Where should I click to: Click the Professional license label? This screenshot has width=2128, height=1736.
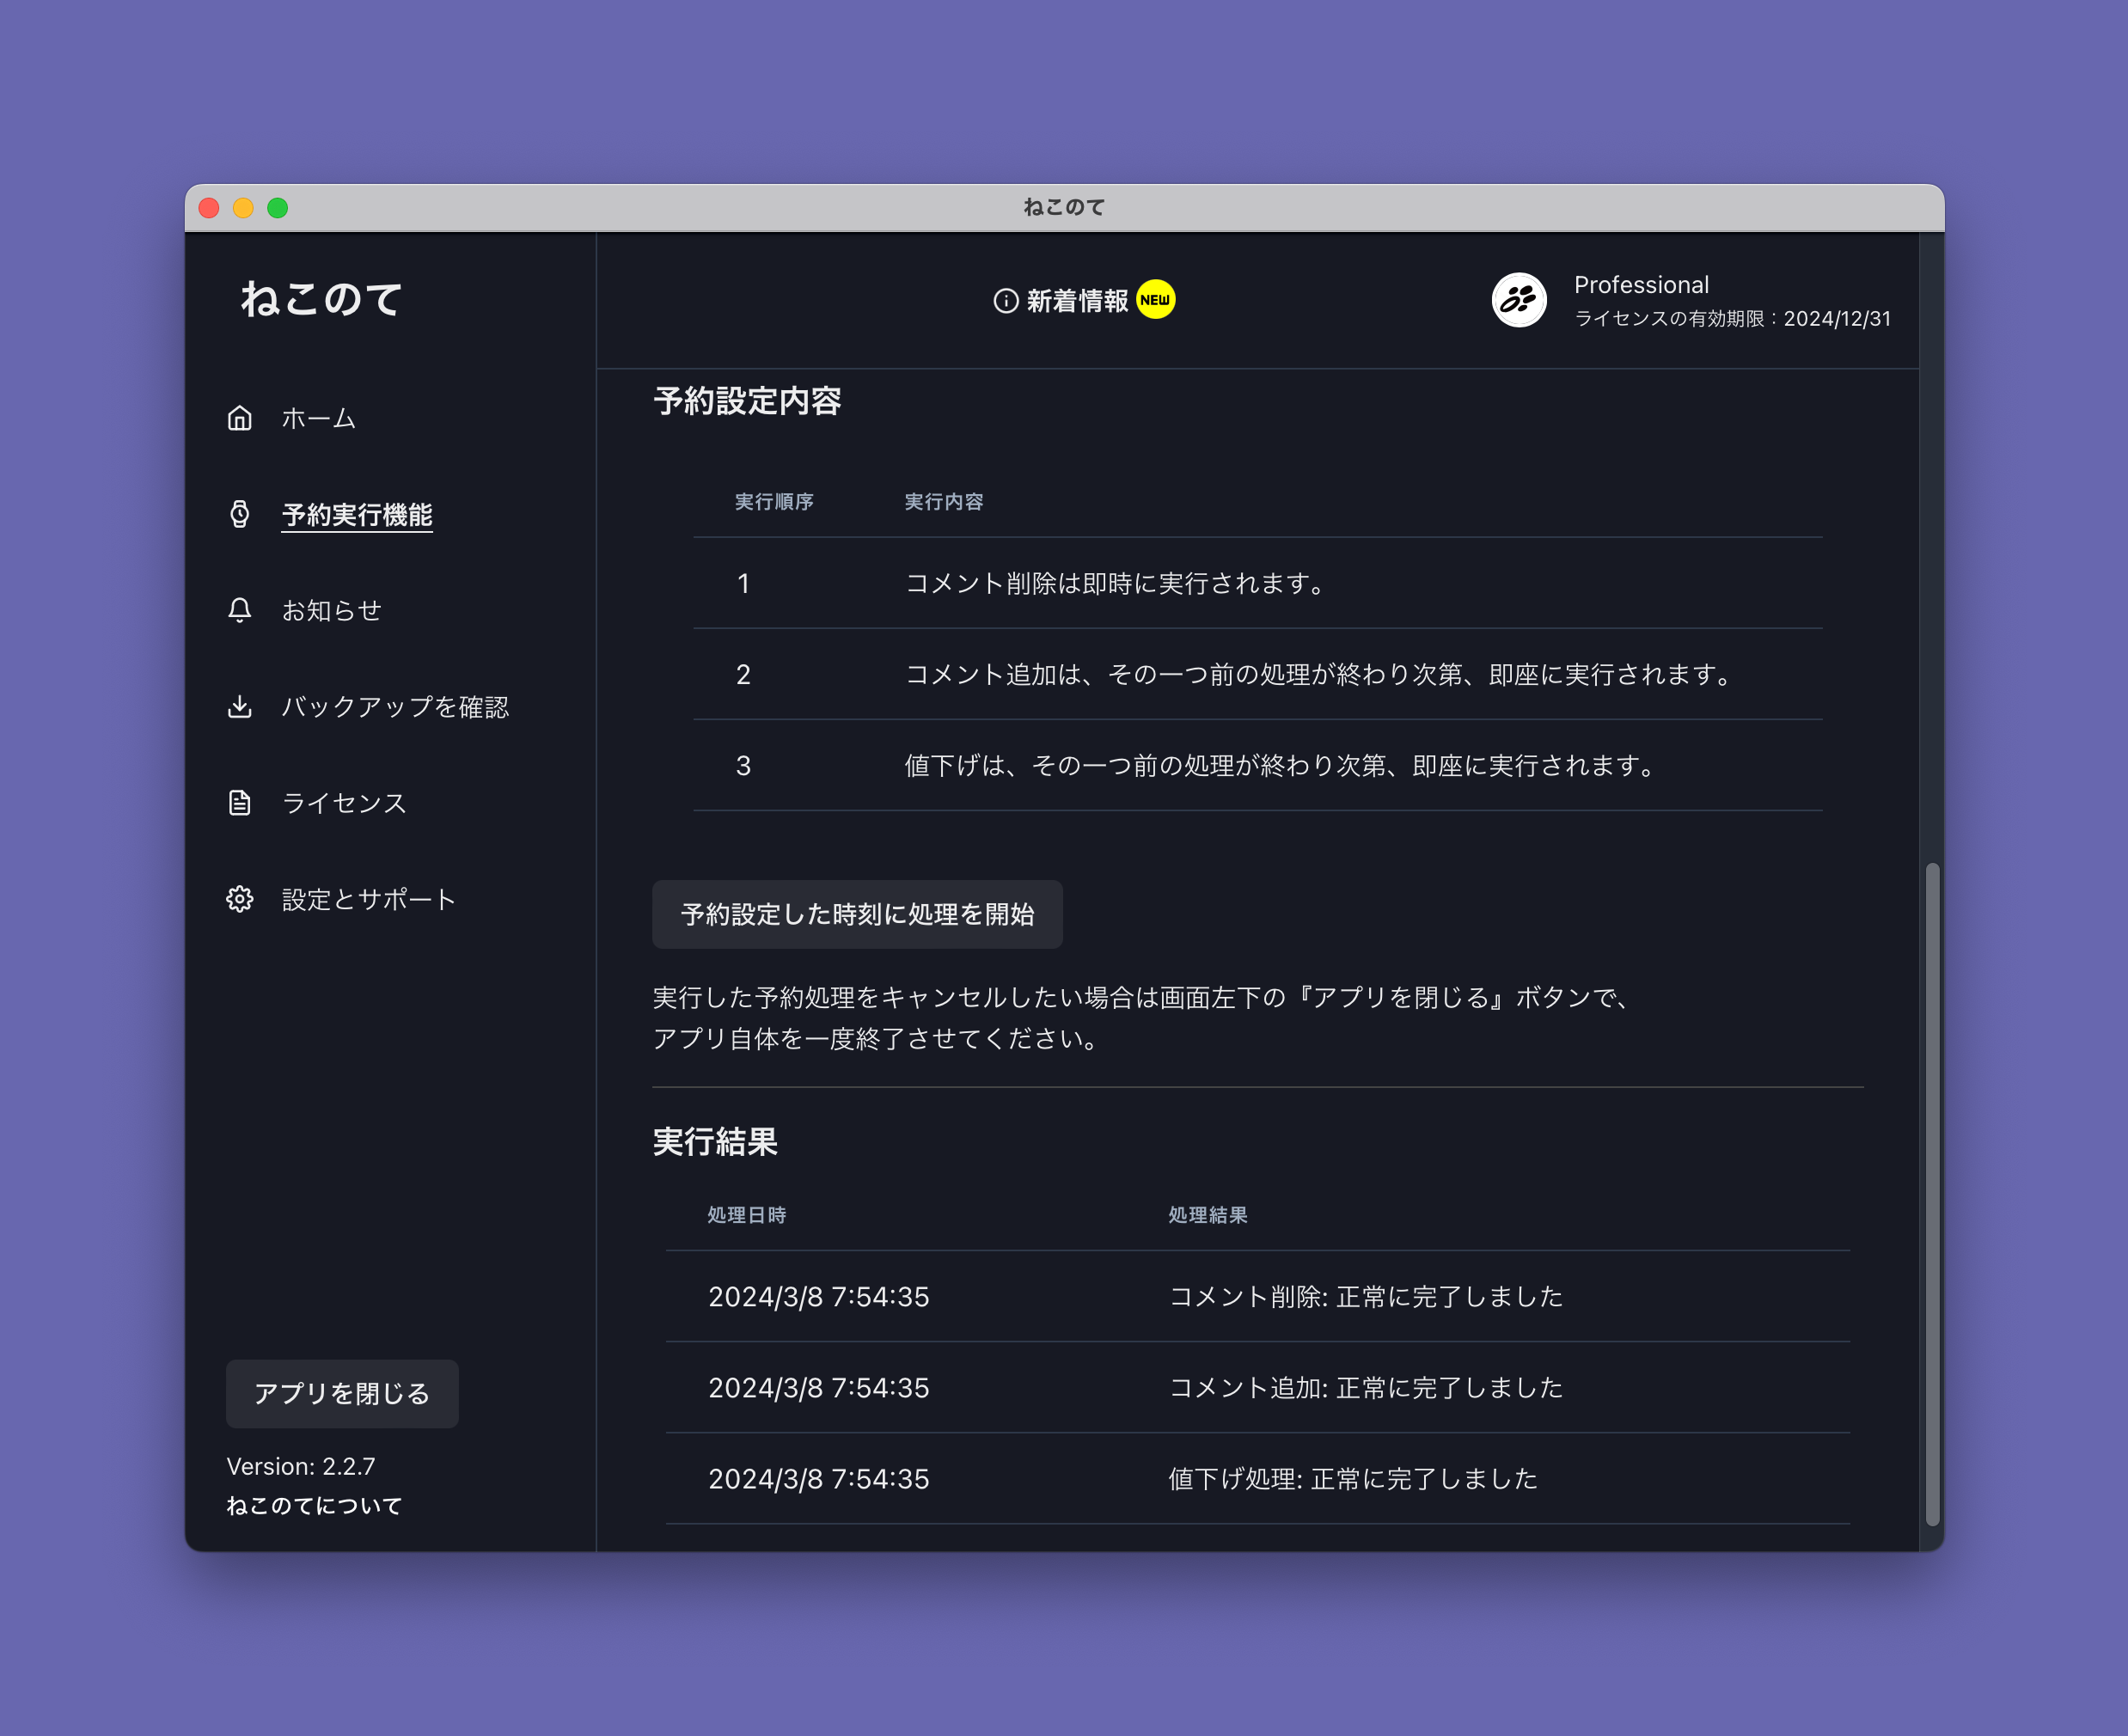[x=1641, y=285]
